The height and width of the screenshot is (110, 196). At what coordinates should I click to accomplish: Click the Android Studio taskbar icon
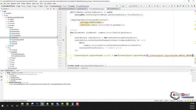[42, 104]
